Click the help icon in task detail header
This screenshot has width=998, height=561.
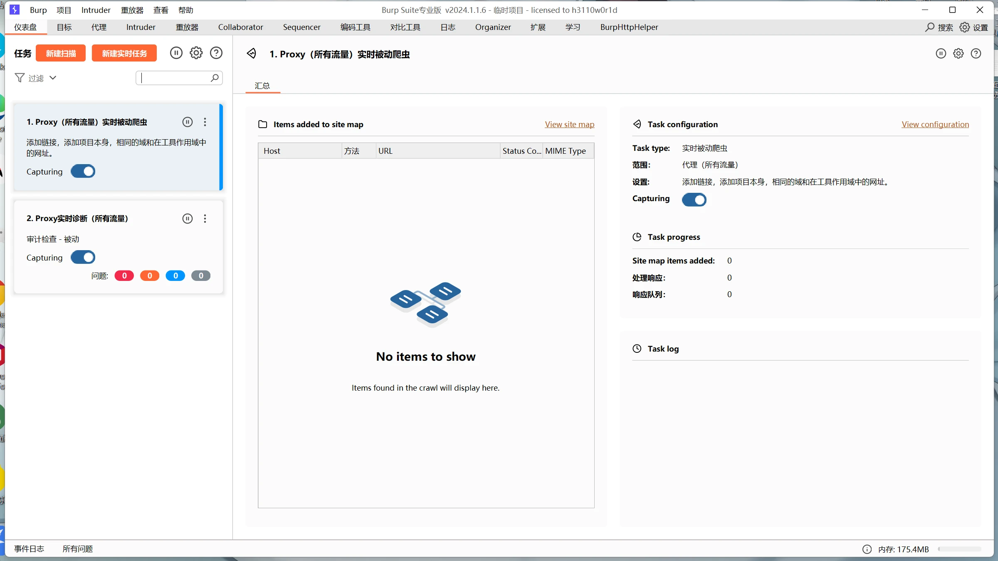coord(976,54)
